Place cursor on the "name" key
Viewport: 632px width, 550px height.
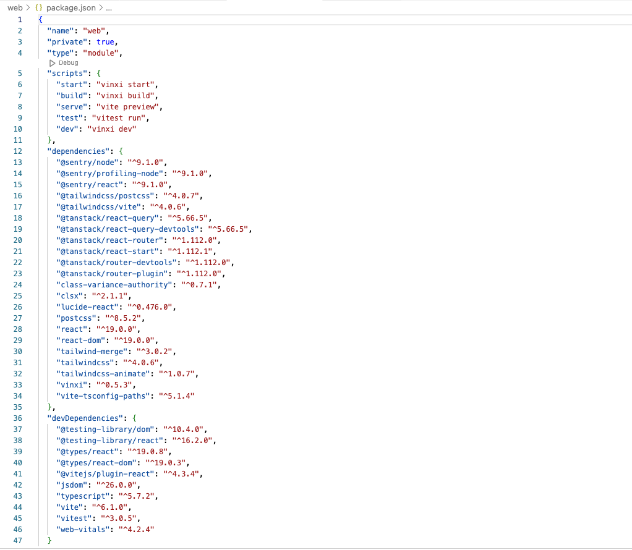61,31
